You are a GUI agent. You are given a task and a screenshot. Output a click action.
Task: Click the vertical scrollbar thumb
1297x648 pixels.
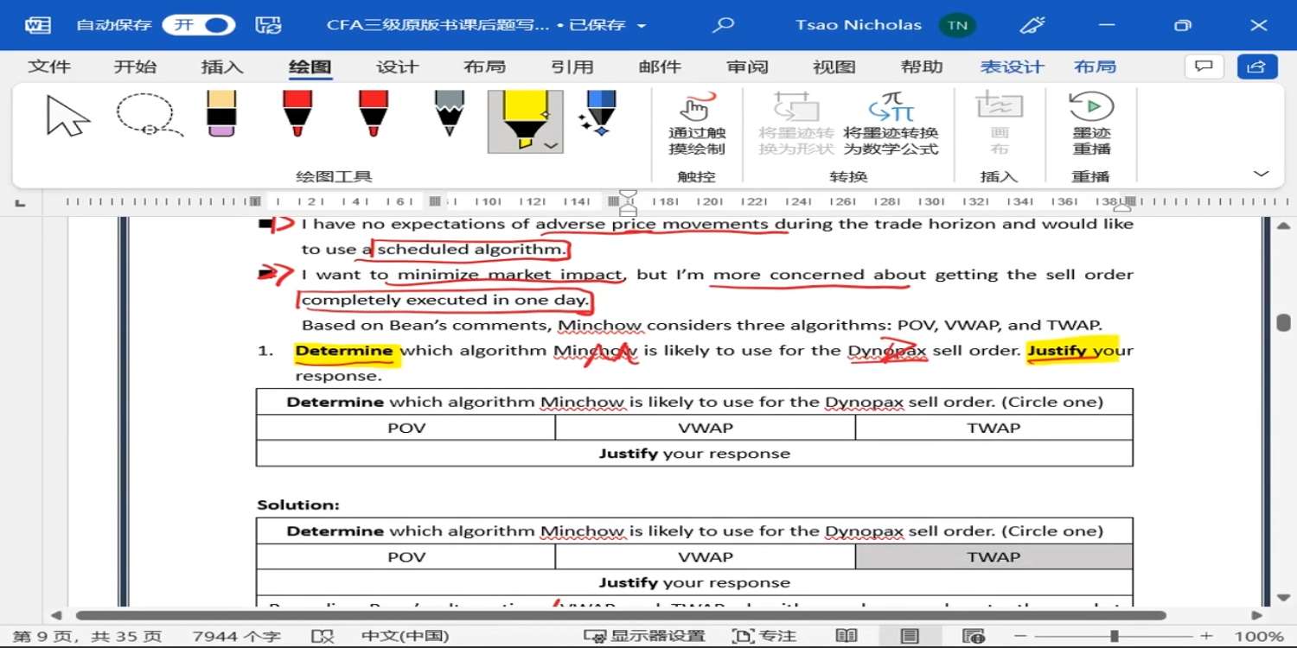coord(1283,321)
